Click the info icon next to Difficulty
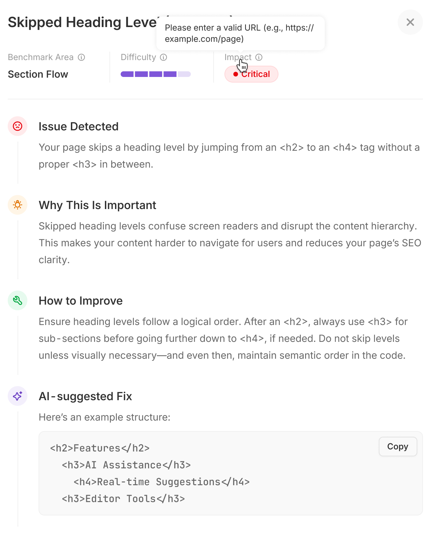 (163, 57)
